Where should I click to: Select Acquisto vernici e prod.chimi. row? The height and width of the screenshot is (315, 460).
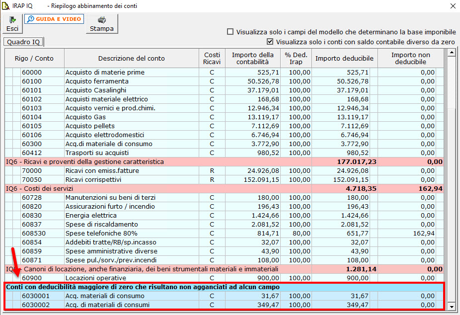[x=224, y=108]
